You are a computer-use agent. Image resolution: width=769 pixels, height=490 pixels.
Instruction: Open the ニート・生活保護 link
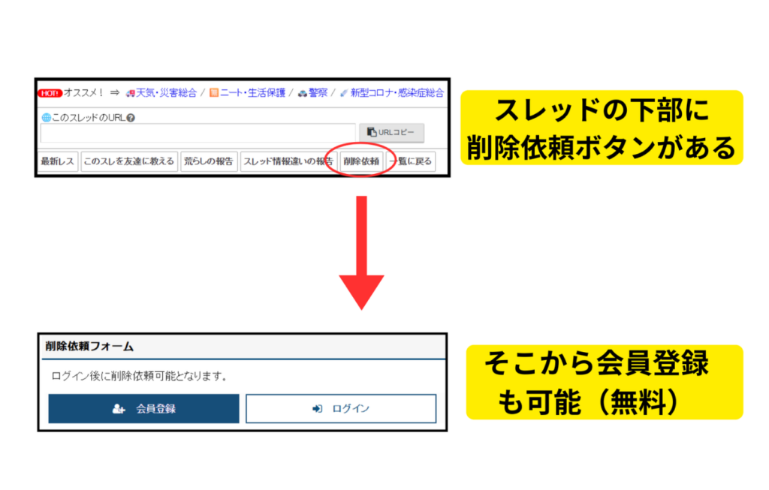click(x=252, y=92)
